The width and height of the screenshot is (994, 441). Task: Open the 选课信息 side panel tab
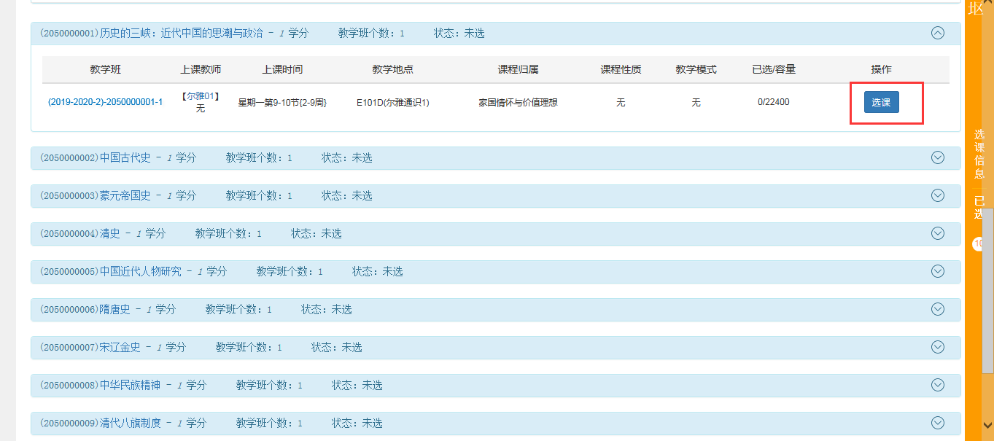click(x=979, y=154)
